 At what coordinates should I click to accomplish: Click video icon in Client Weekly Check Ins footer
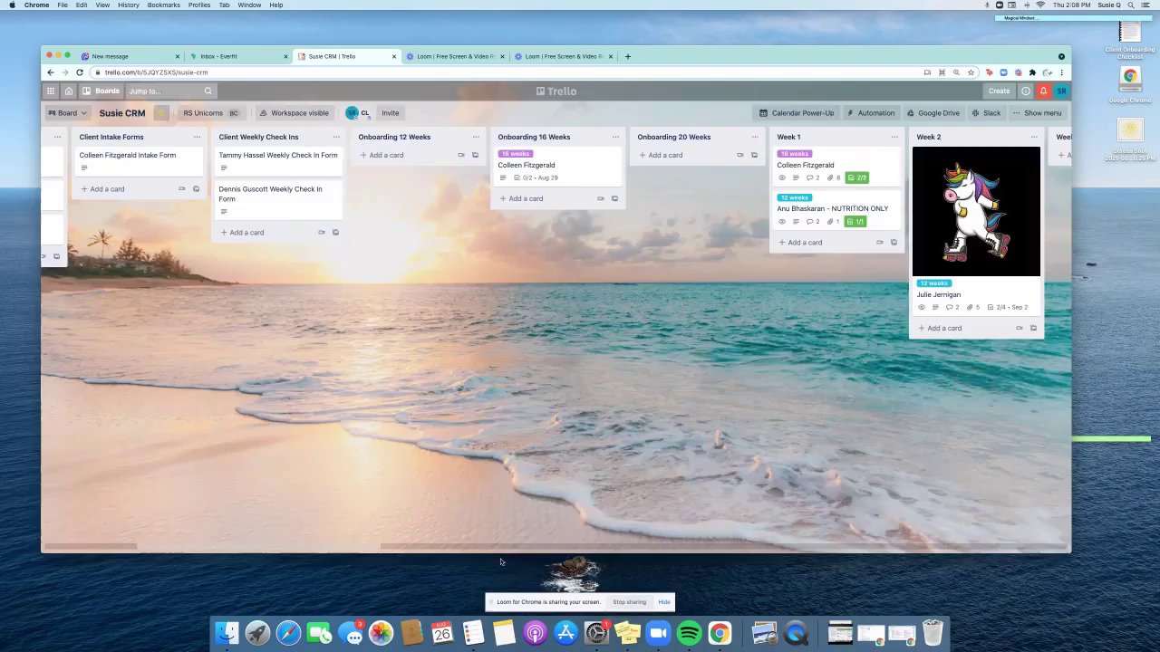point(321,233)
